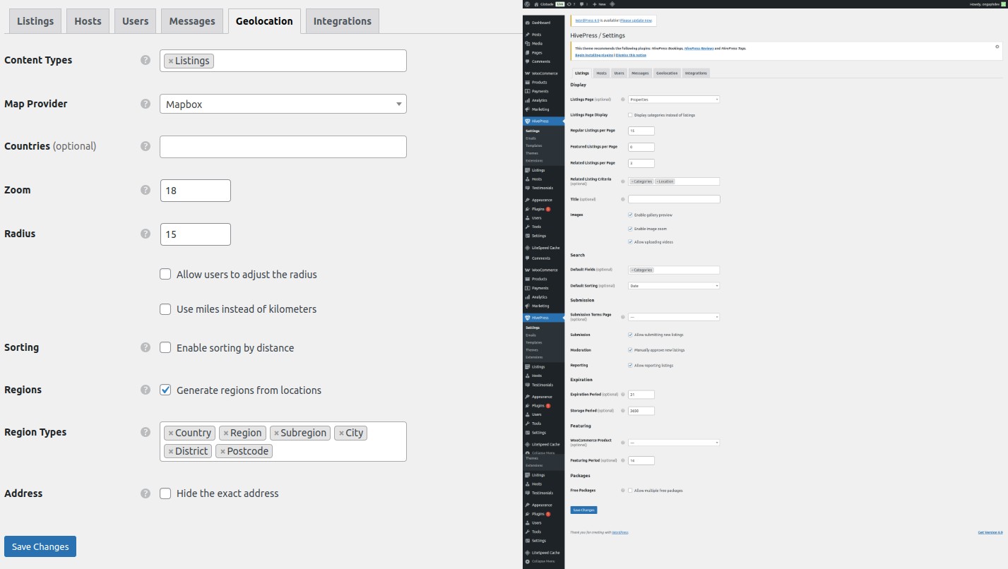Click the Radius field showing 15
This screenshot has width=1008, height=569.
coord(195,234)
